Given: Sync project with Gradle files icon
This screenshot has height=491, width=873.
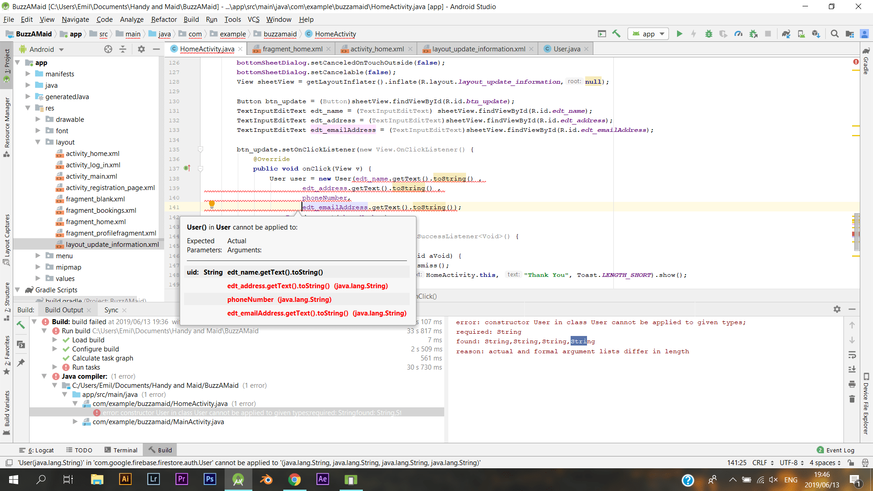Looking at the screenshot, I should (786, 34).
